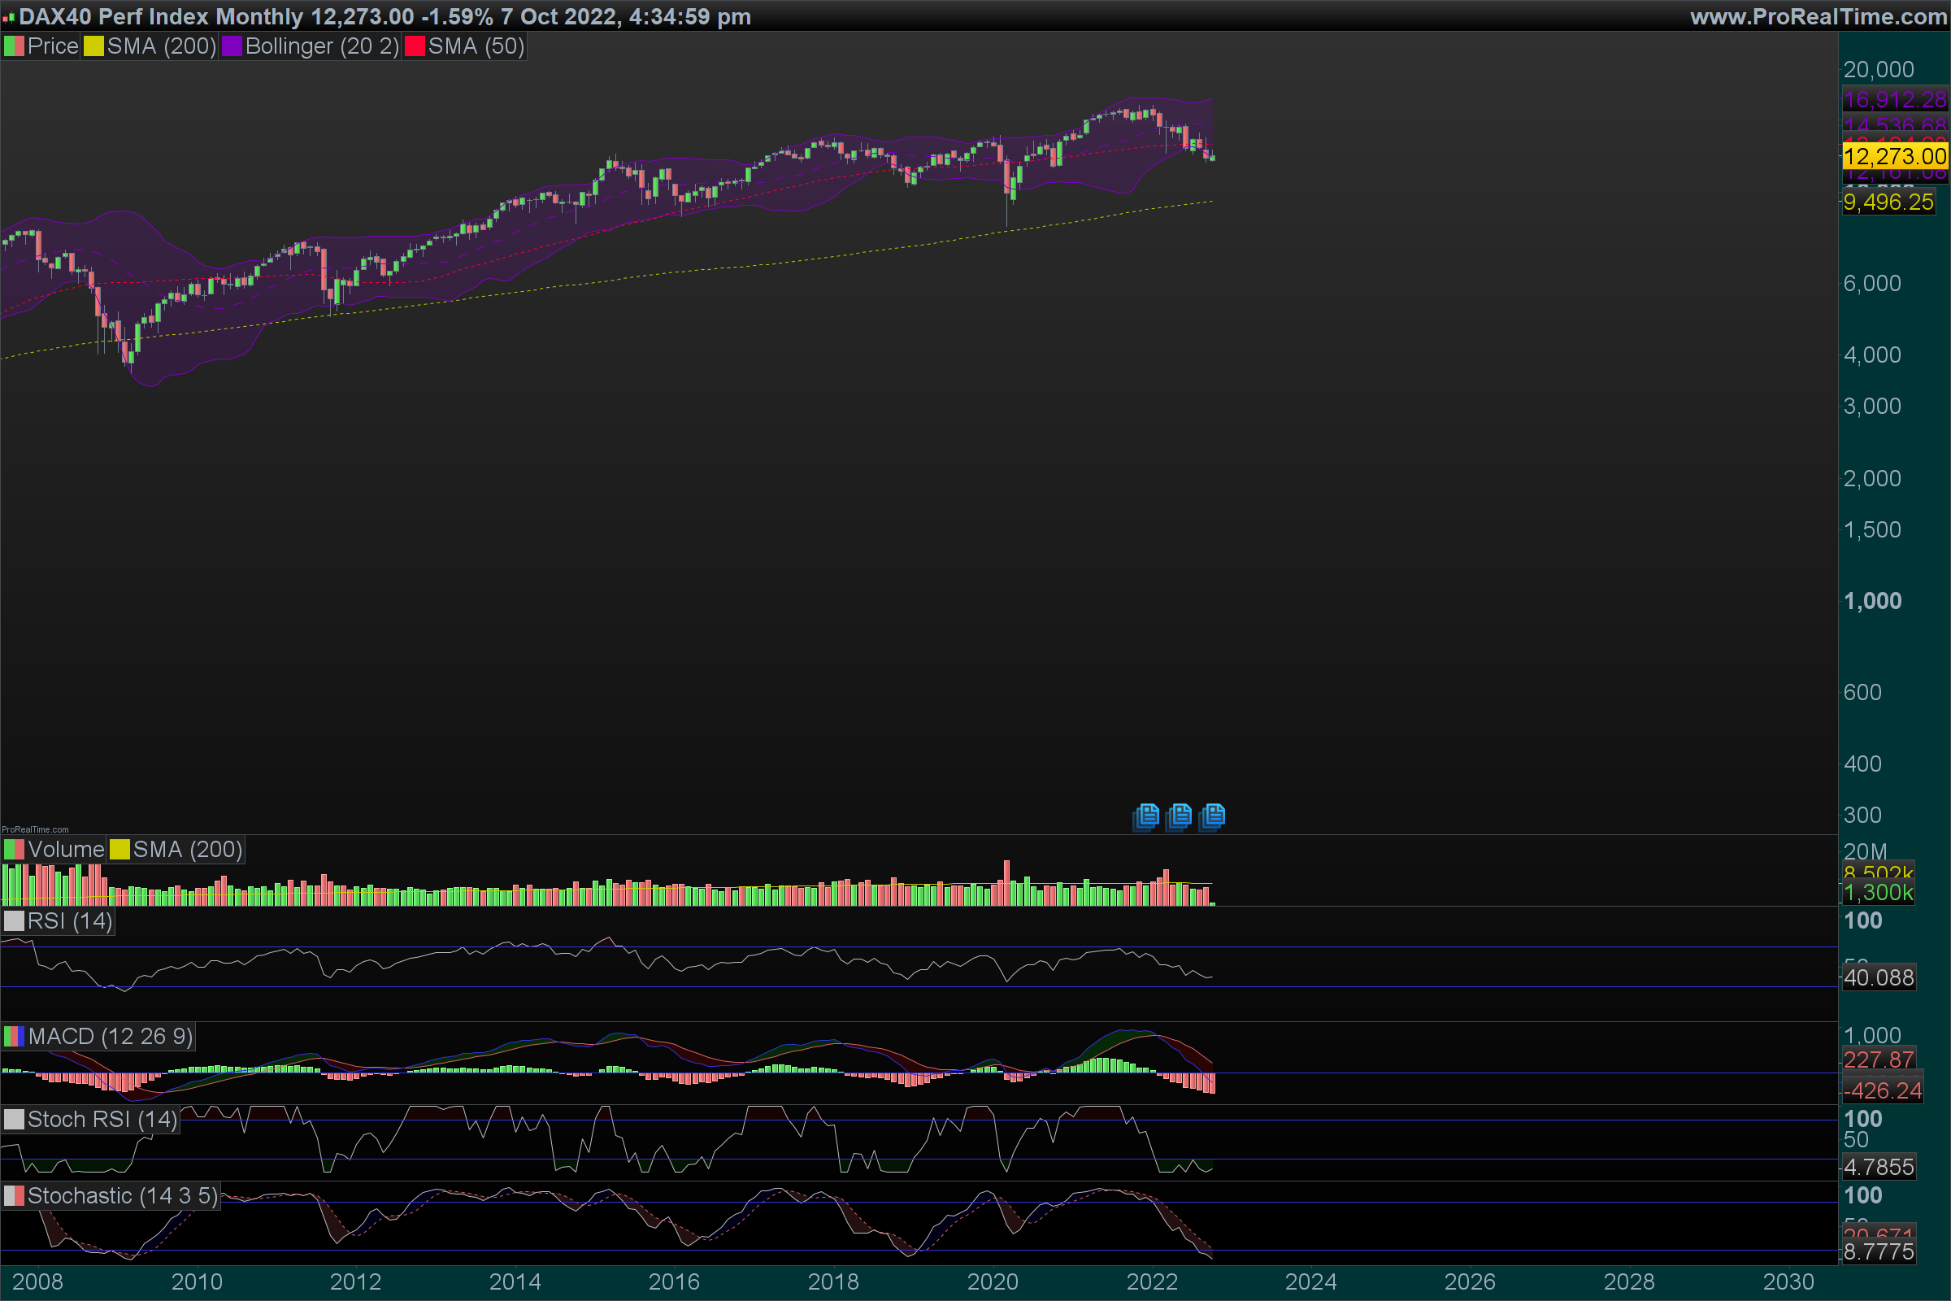1951x1301 pixels.
Task: Open the www.ProRealTime.com link
Action: 1818,16
